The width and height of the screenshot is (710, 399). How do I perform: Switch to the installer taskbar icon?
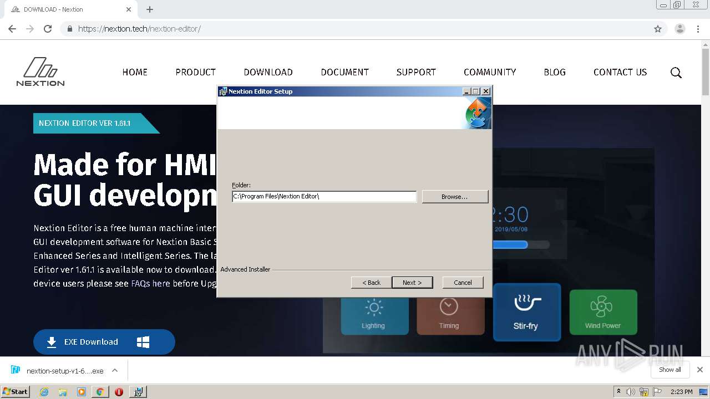click(138, 392)
